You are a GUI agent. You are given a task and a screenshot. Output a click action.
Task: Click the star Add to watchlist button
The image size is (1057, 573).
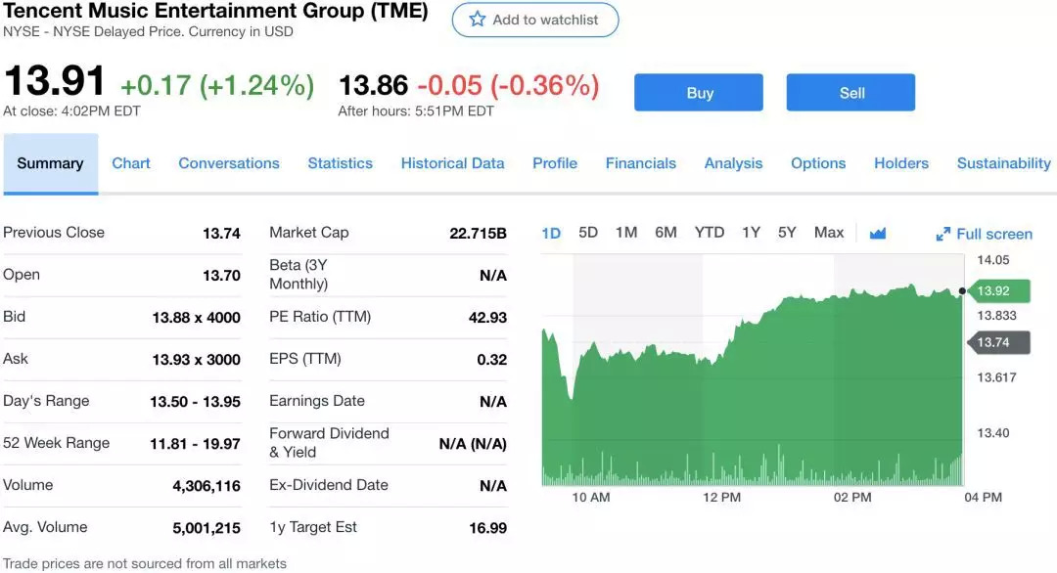pyautogui.click(x=534, y=20)
